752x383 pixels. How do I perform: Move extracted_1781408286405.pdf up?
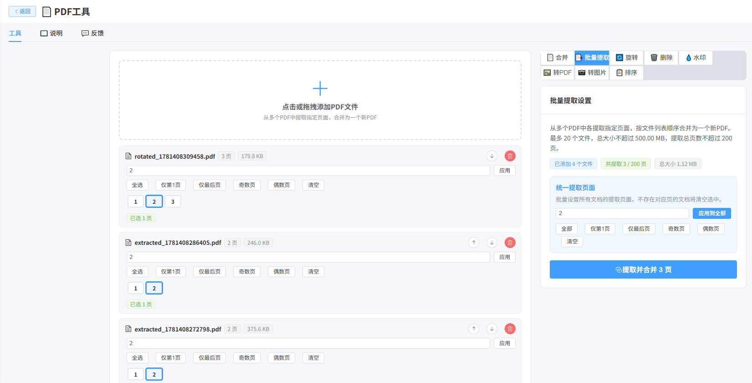click(x=474, y=243)
